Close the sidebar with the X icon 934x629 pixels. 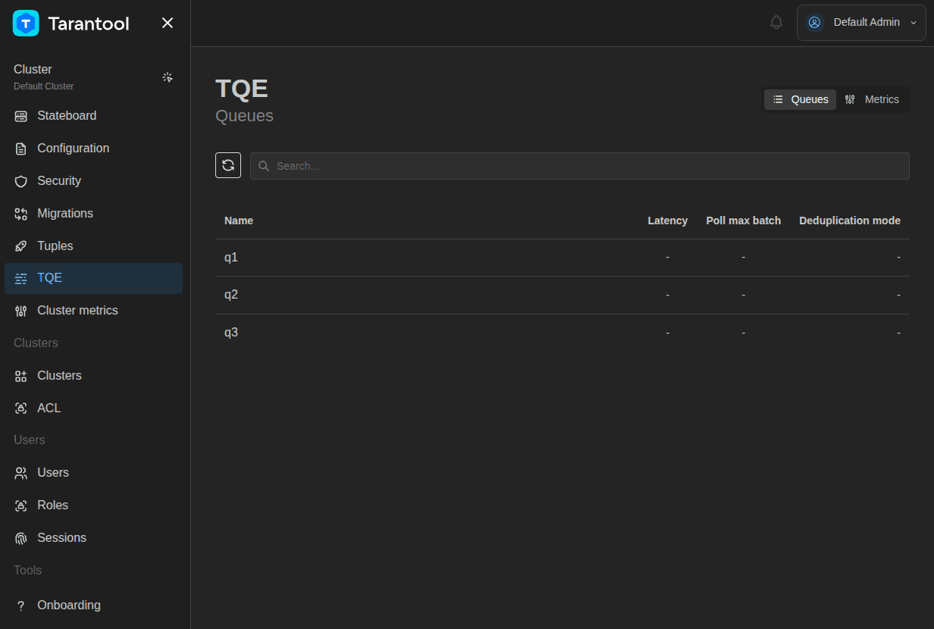point(168,23)
